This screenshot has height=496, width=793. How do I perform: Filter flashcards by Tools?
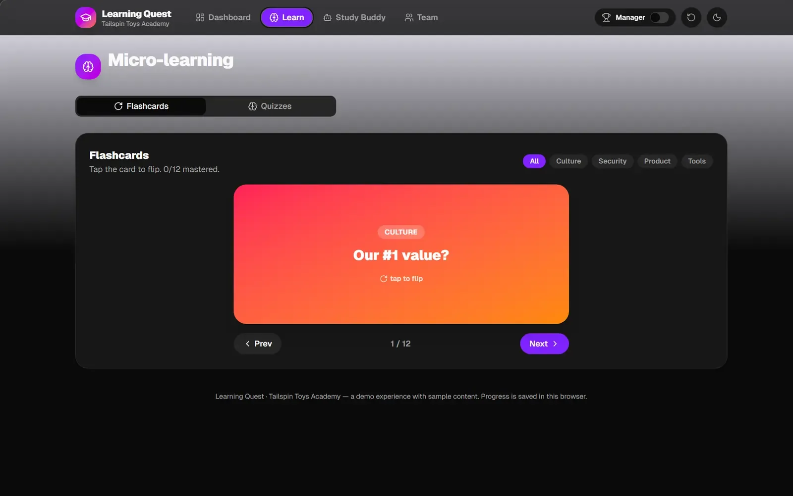click(x=697, y=161)
